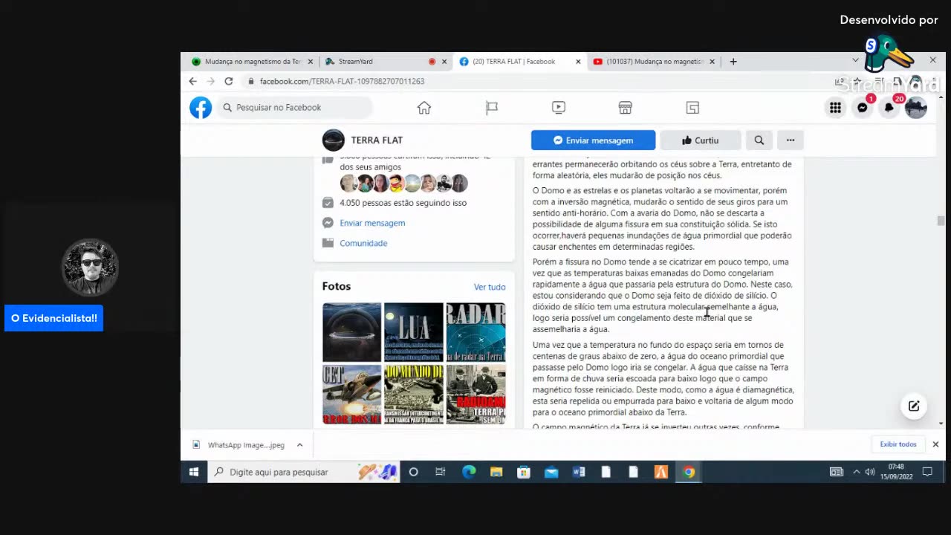Open the notifications bell with 20 badge

point(889,108)
